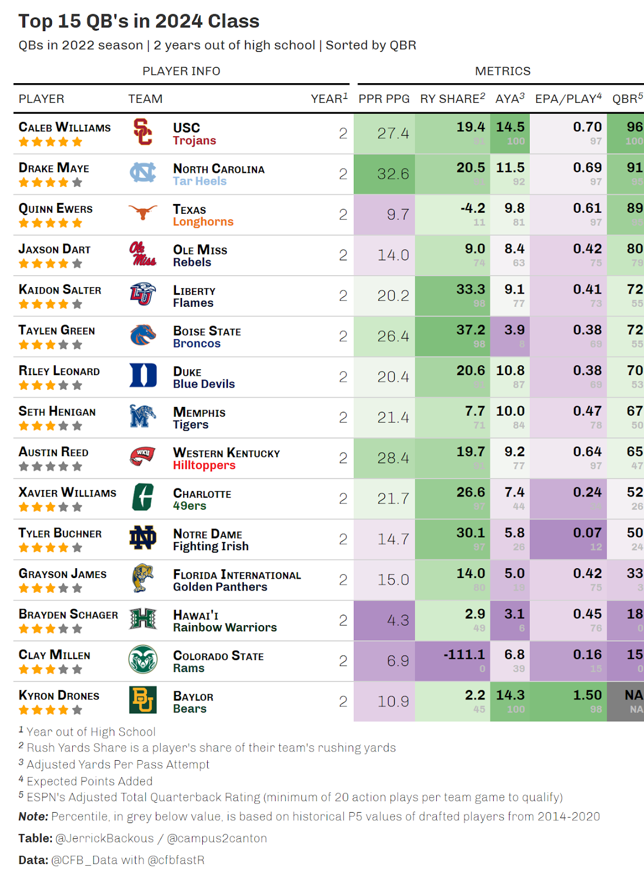The image size is (644, 875).
Task: Click Quinn Ewers' five-star rating
Action: pos(50,223)
